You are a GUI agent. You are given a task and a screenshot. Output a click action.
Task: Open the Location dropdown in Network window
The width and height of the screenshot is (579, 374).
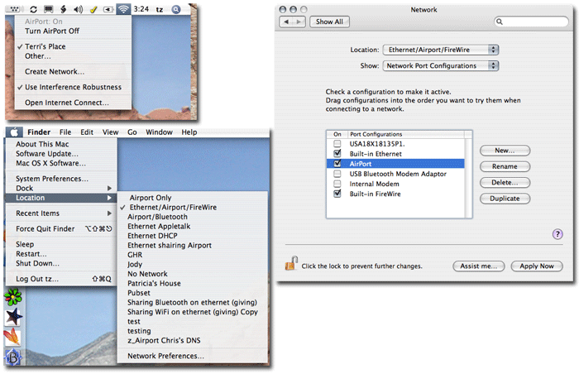pos(441,50)
